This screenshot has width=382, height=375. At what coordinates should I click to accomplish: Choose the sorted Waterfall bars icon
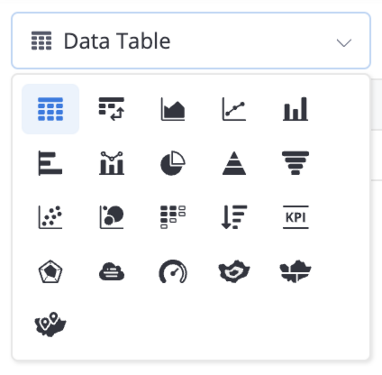pos(234,217)
